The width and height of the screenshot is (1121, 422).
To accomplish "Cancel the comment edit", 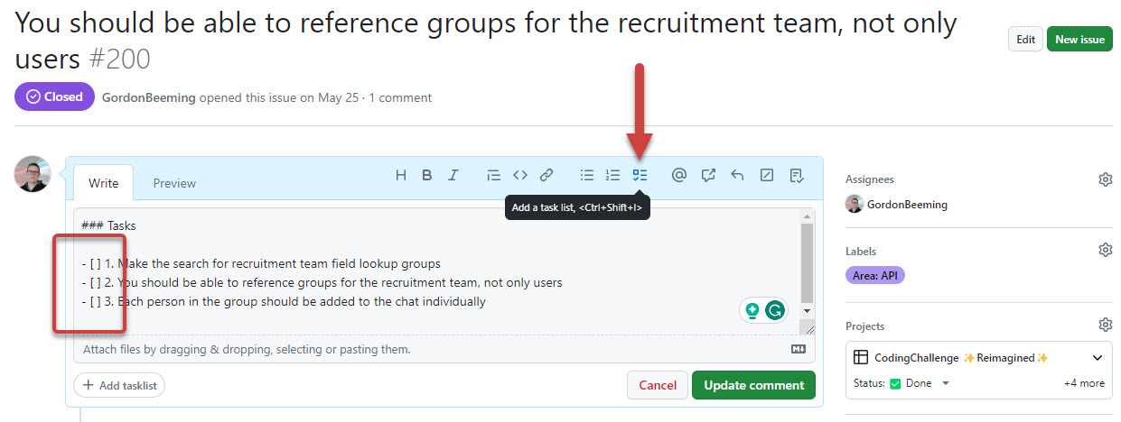I will click(x=658, y=385).
